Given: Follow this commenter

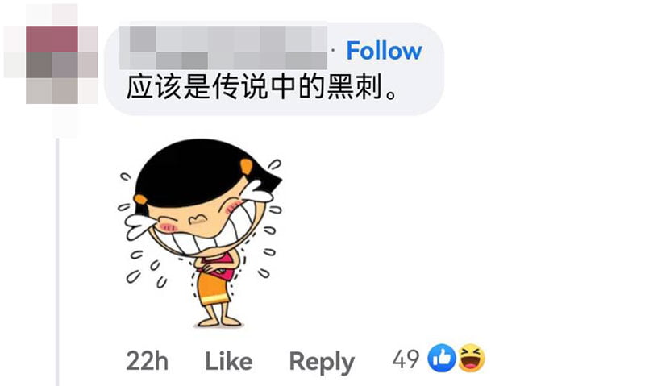Looking at the screenshot, I should click(385, 51).
